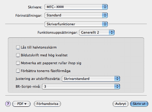Open the Skrivare MFC-xxxx dropdown

(76, 7)
